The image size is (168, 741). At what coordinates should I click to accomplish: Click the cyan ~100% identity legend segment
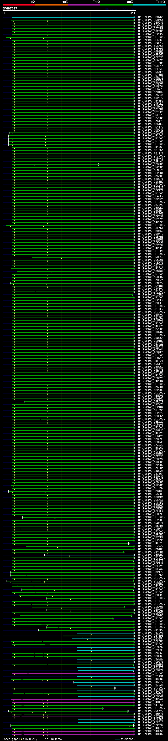149,5
